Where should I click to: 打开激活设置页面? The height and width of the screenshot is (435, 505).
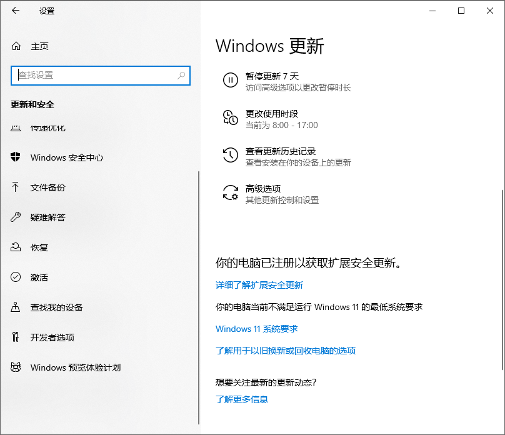(x=39, y=277)
